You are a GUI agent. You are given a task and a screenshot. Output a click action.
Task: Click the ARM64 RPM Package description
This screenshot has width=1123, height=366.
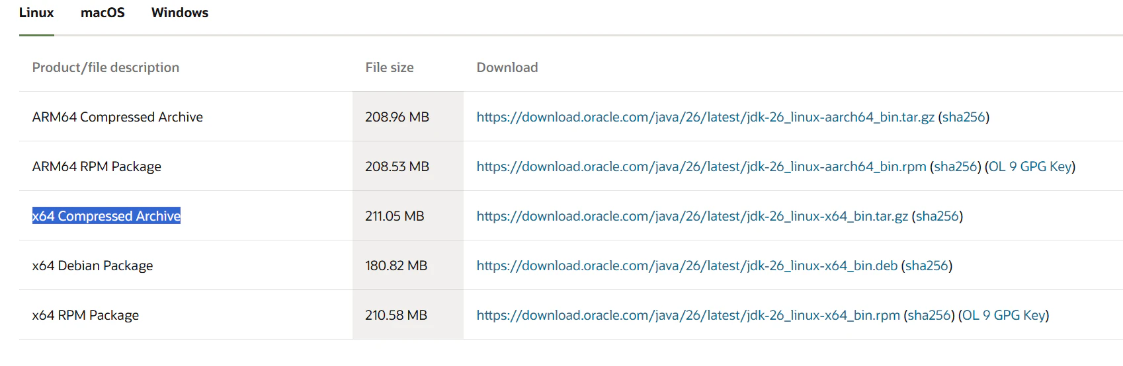pos(97,166)
